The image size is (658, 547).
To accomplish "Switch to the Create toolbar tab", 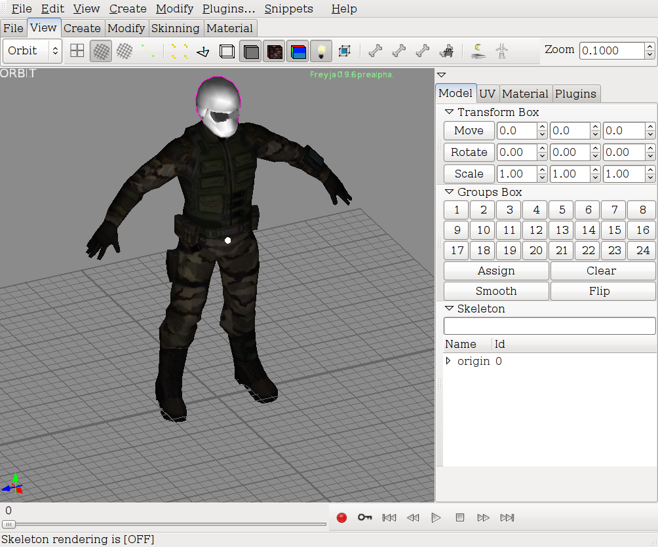I will tap(83, 28).
